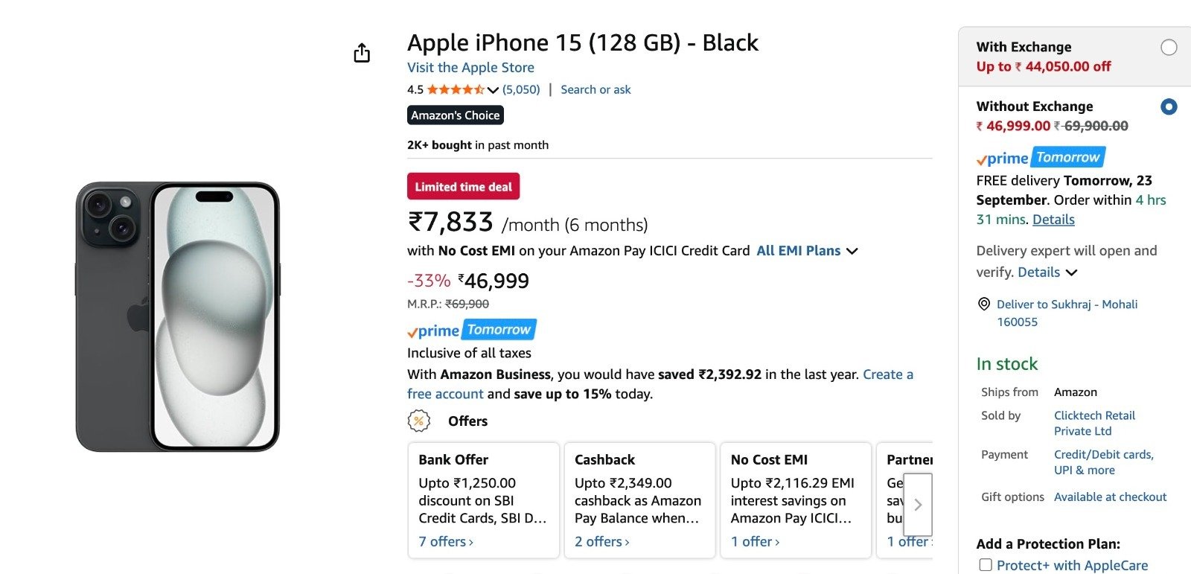1191x574 pixels.
Task: Open the 2 offers Cashback link
Action: click(602, 542)
